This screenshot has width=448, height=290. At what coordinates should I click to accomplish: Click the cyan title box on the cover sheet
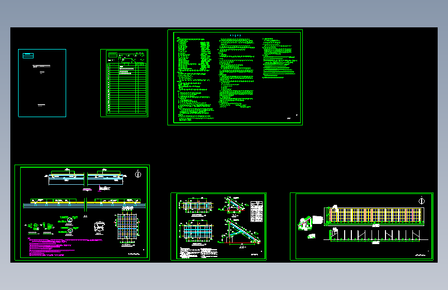[x=28, y=56]
